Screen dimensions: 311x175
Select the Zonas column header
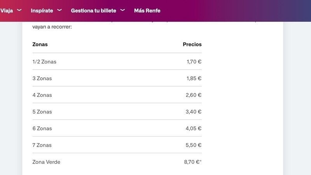(x=40, y=44)
